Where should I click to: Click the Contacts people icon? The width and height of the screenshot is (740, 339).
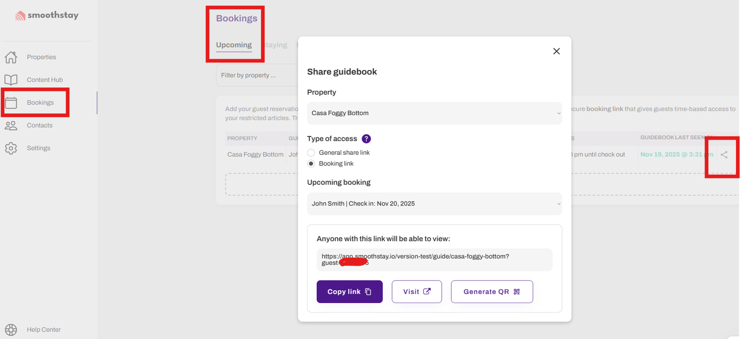(11, 125)
